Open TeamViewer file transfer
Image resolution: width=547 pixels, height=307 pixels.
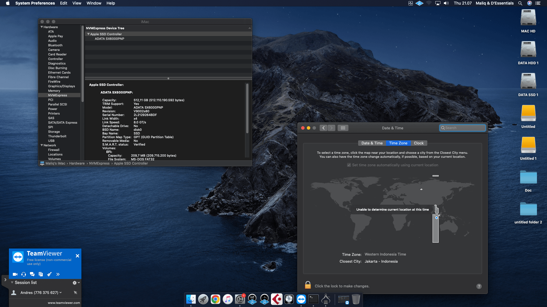[41, 274]
